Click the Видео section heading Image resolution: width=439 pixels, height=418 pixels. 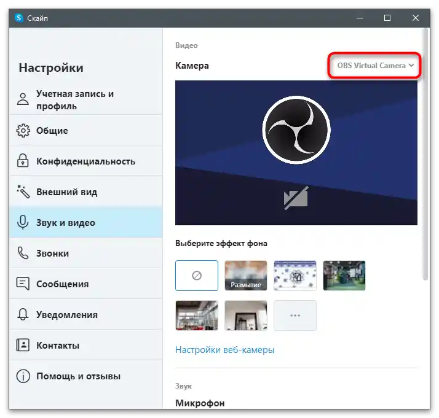point(186,45)
